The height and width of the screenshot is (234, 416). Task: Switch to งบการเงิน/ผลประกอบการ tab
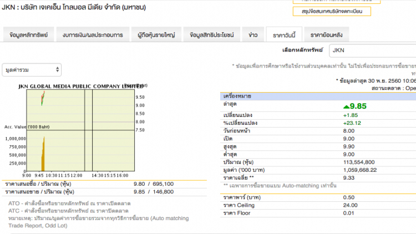(x=93, y=35)
